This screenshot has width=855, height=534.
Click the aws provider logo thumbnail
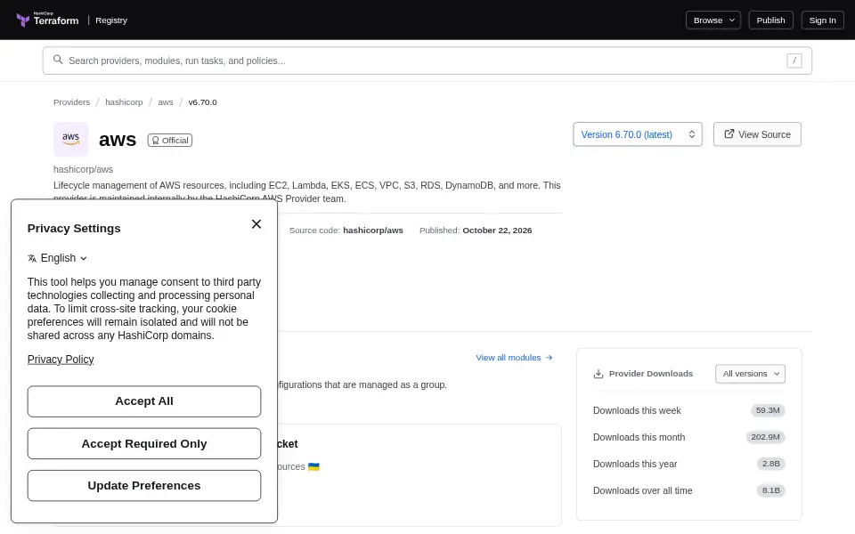(x=70, y=140)
